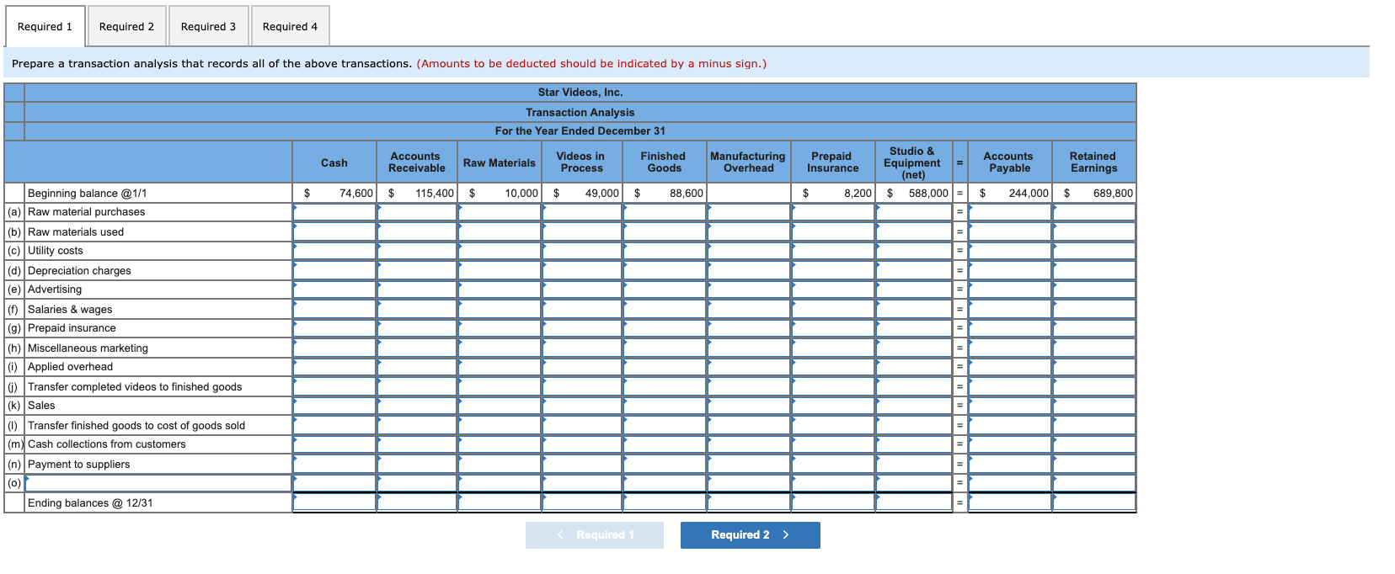Click the Miscellaneous marketing row label
Image resolution: width=1395 pixels, height=574 pixels.
(88, 348)
